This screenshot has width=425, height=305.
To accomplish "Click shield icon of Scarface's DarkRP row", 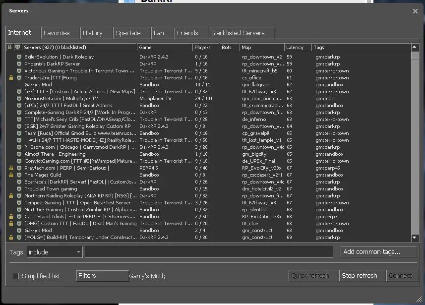I will click(19, 182).
